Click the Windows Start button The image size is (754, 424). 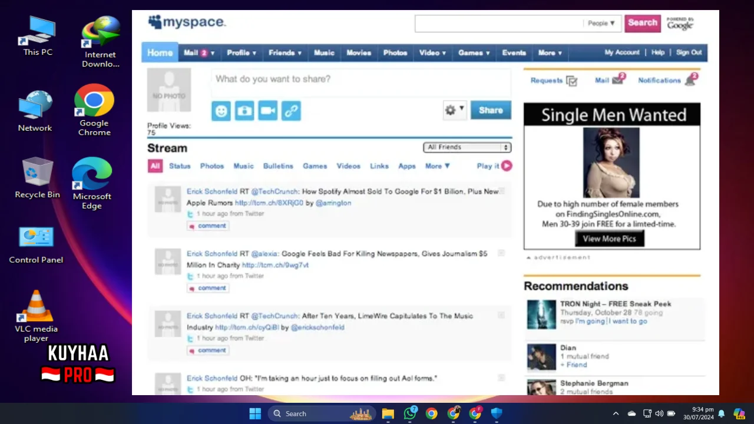255,413
